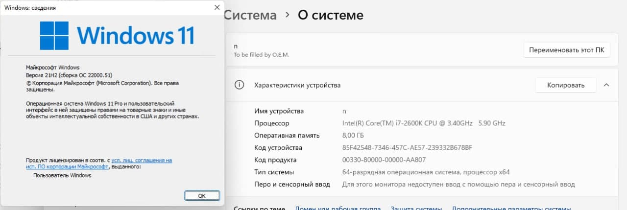Click the info icon beside Характеристики устройства
The image size is (627, 210).
coord(239,85)
